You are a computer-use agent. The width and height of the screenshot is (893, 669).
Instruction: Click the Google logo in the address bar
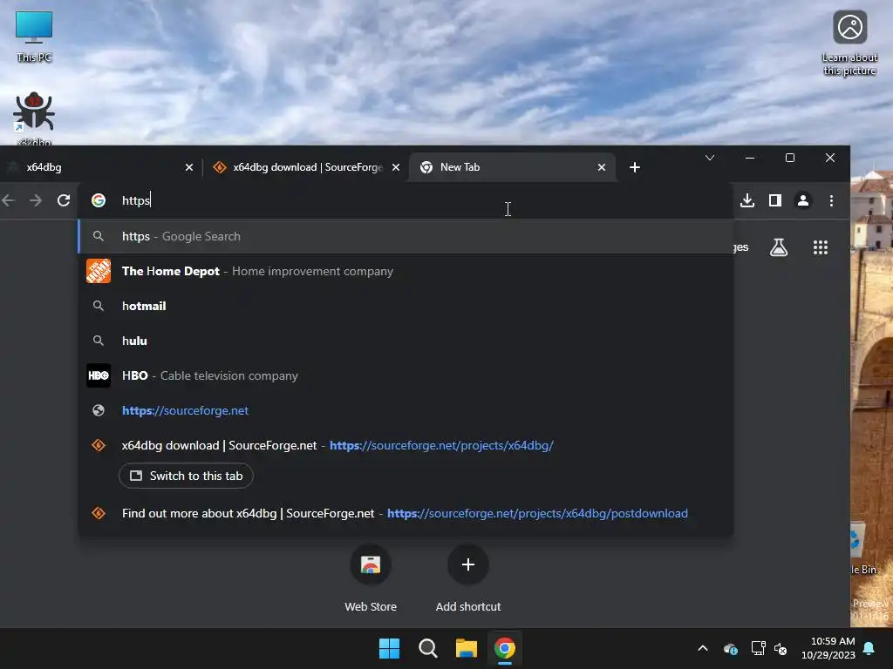(99, 200)
